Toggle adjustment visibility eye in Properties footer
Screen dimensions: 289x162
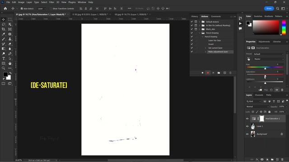tap(277, 90)
